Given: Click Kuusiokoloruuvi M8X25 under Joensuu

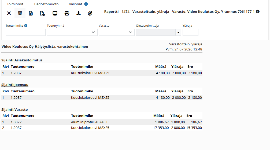Looking at the screenshot, I should 90,97.
